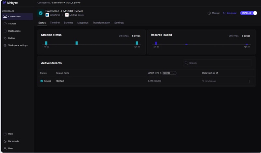Open Connections in the sidebar
The image size is (261, 153).
point(17,17)
